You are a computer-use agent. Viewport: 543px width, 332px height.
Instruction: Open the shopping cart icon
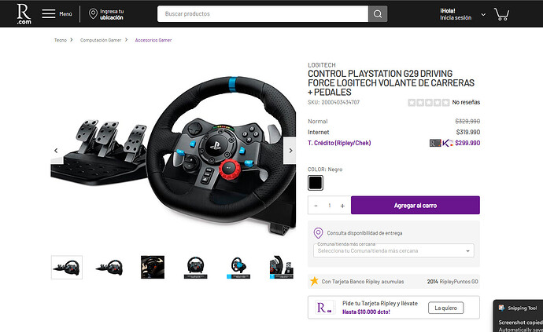[501, 14]
